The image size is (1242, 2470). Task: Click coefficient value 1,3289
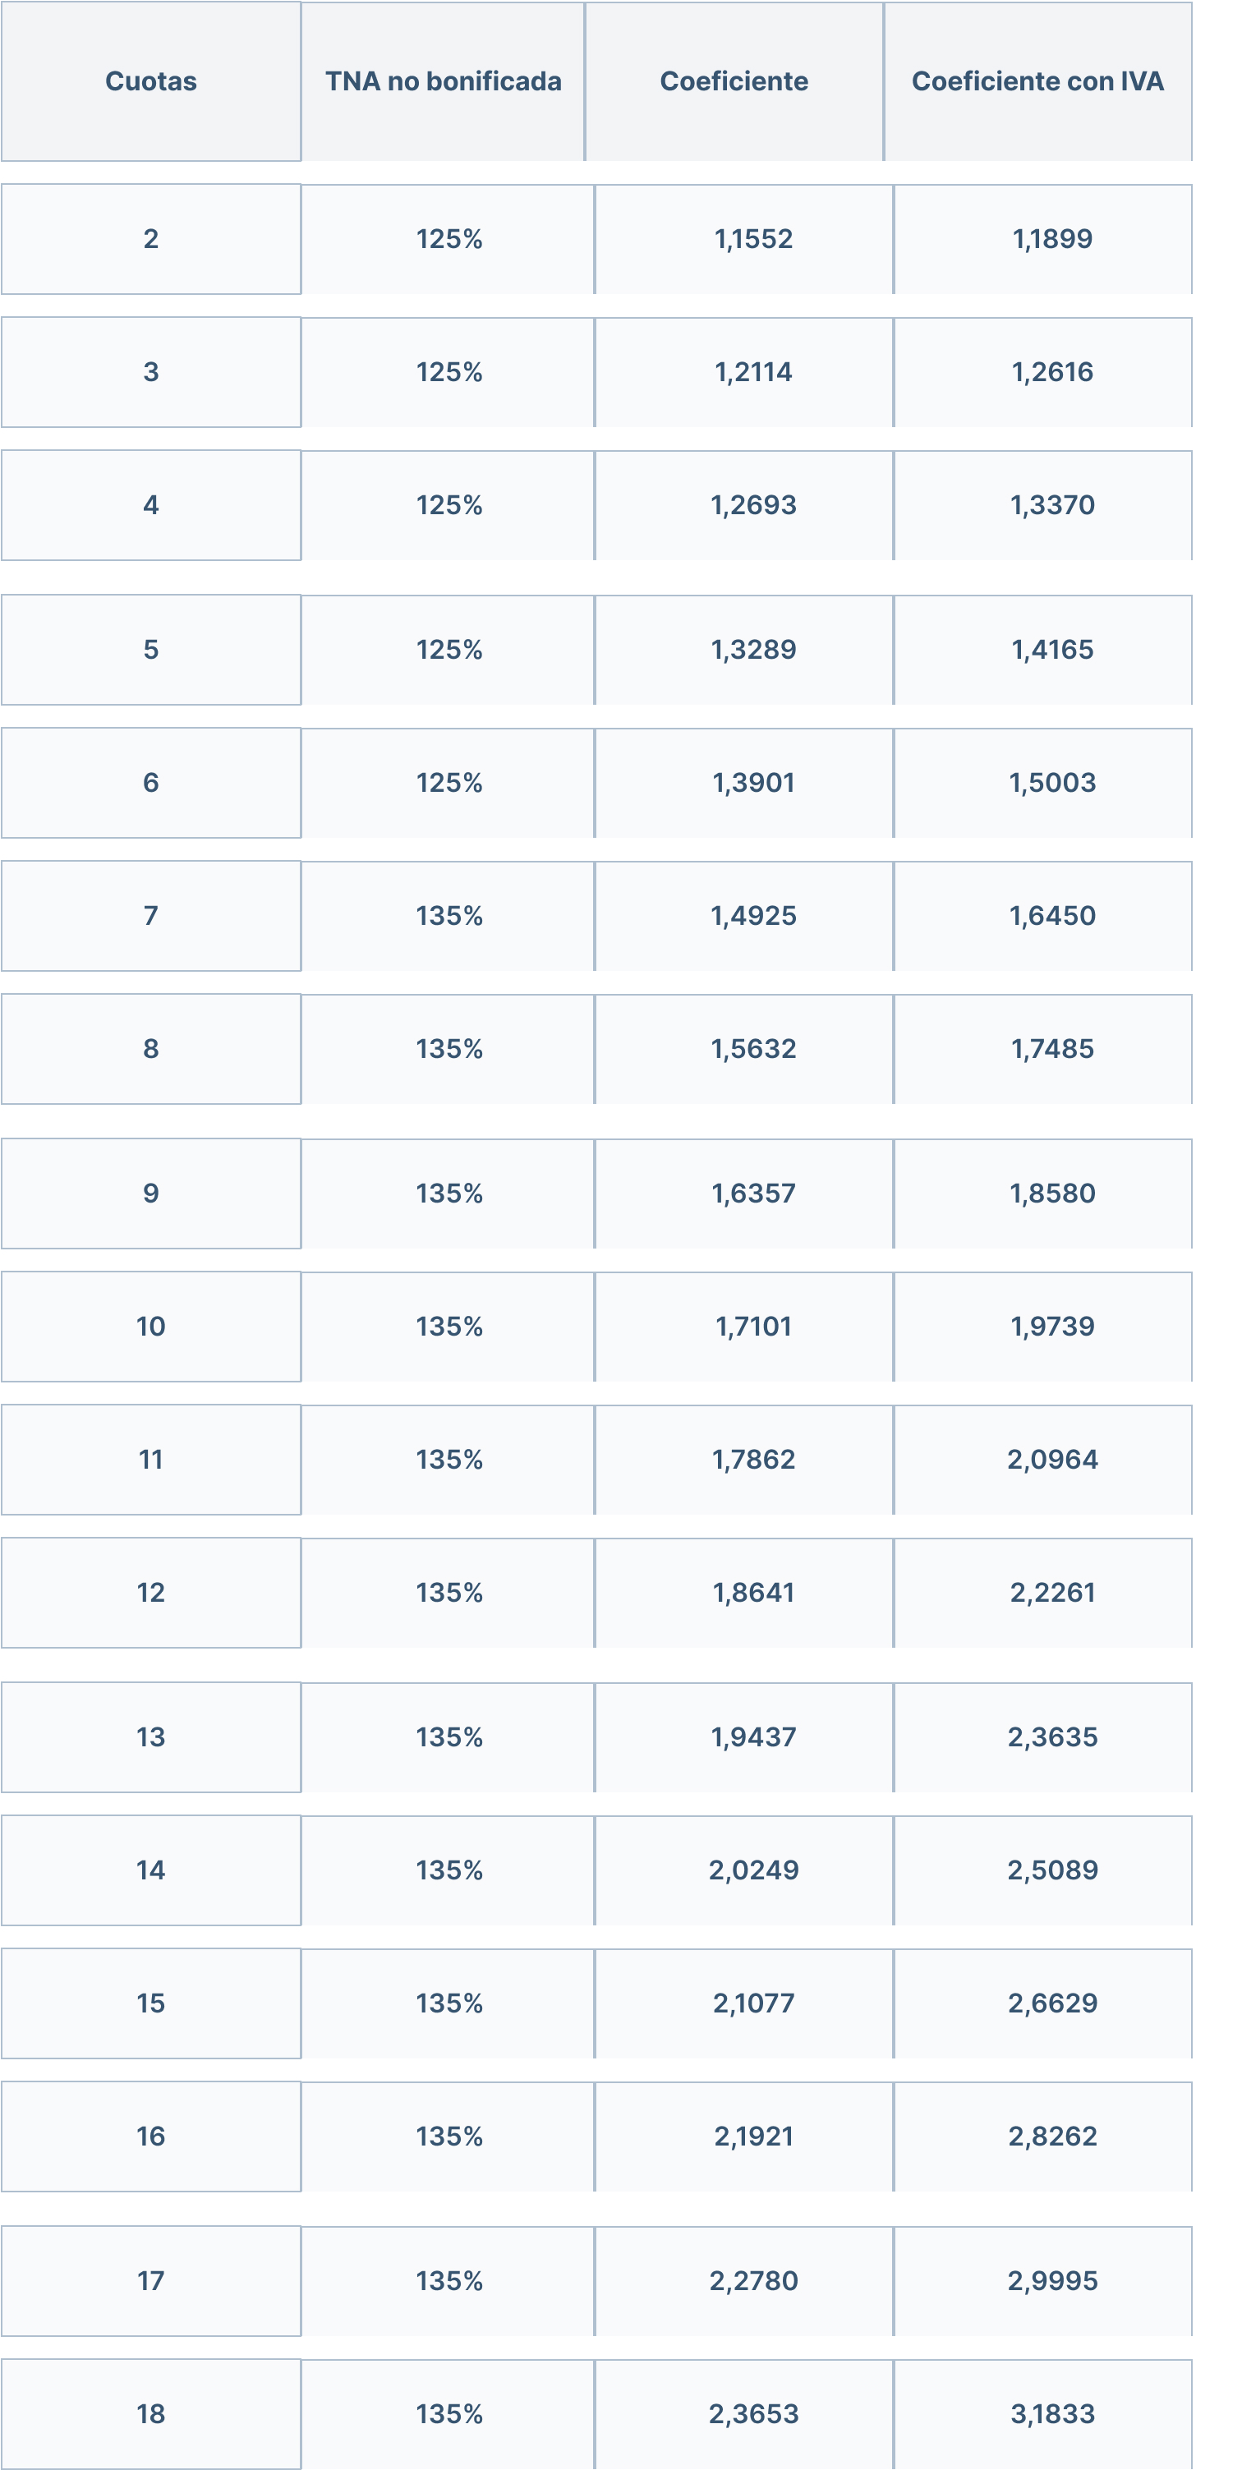[753, 650]
